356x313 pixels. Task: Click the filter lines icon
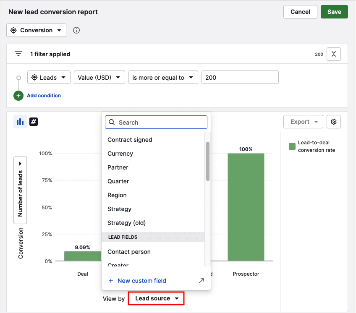tap(18, 54)
